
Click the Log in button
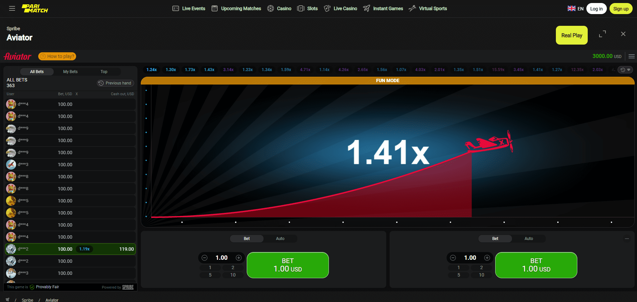[x=596, y=9]
